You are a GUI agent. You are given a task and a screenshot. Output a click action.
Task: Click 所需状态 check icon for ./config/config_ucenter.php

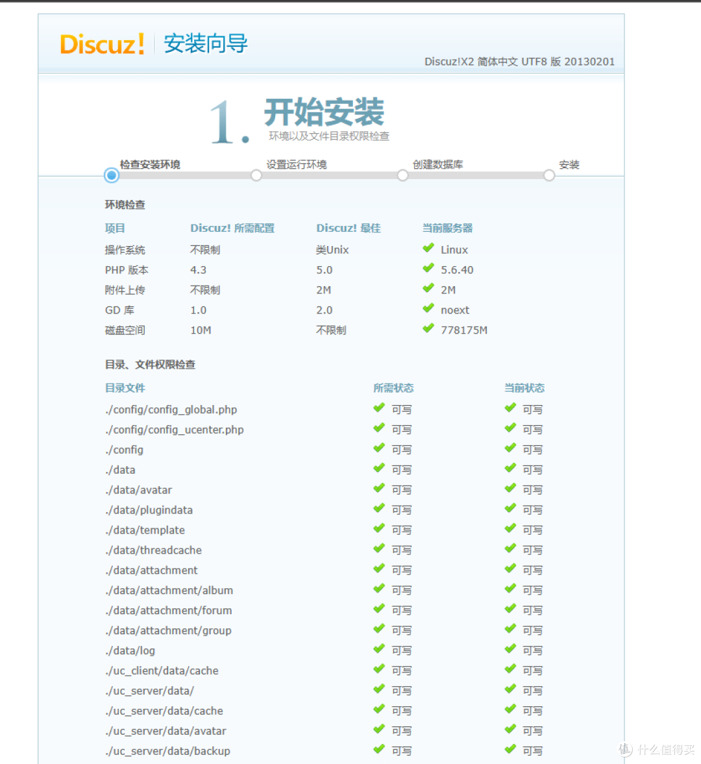click(x=379, y=428)
